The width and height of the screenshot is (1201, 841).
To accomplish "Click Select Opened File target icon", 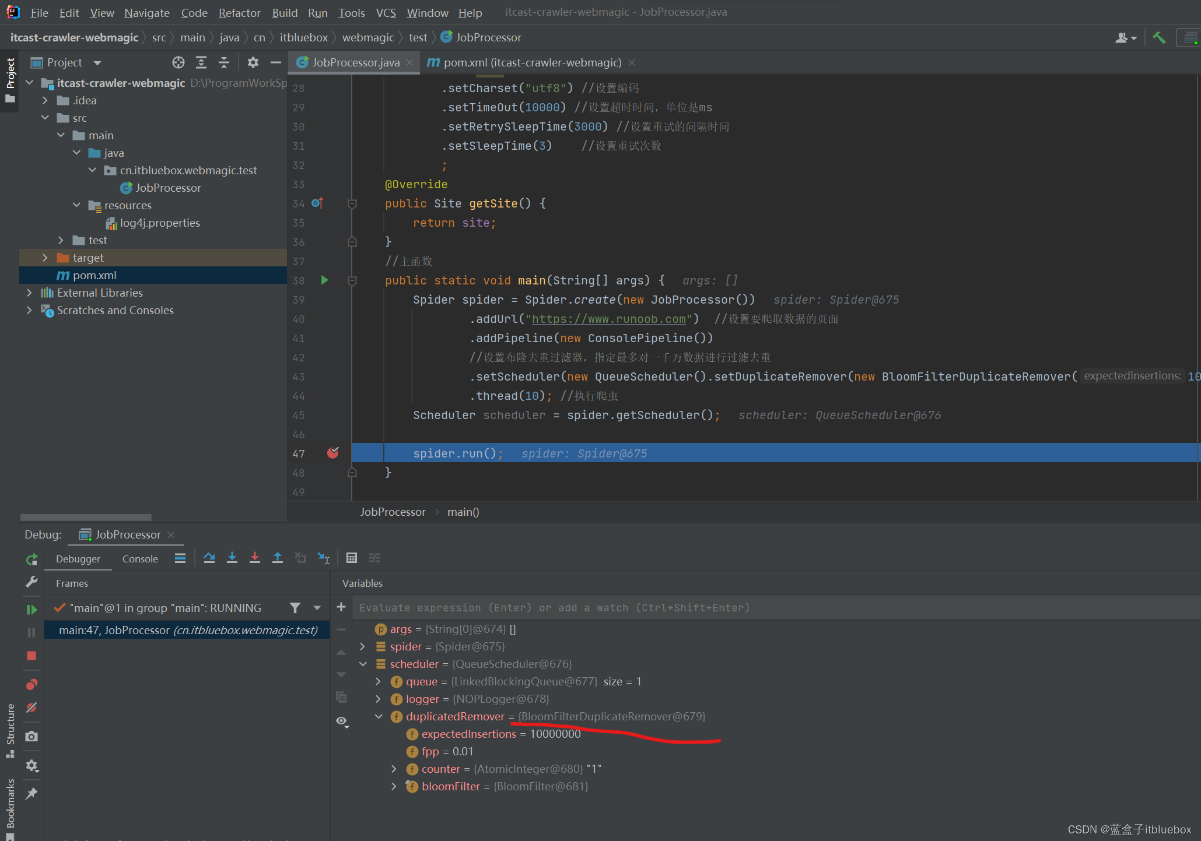I will pyautogui.click(x=178, y=62).
